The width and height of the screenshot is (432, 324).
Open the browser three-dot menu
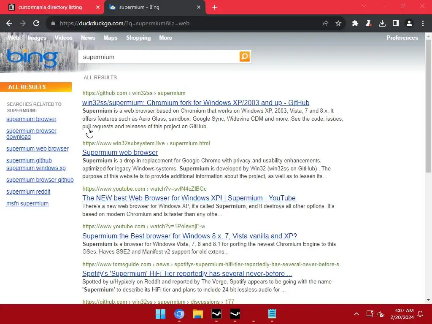(423, 24)
